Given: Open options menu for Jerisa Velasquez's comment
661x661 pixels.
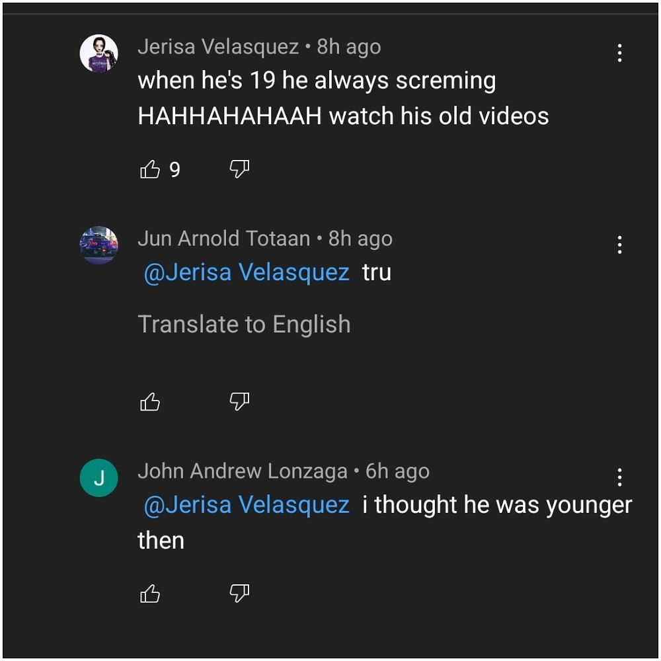Looking at the screenshot, I should click(x=619, y=53).
